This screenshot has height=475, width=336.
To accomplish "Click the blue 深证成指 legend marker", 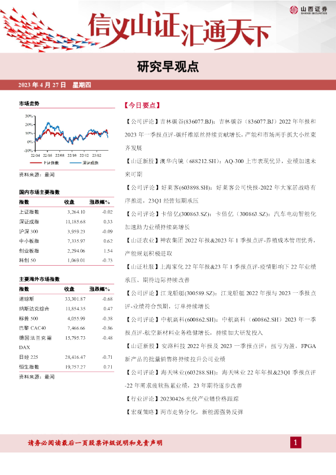I will click(x=76, y=163).
